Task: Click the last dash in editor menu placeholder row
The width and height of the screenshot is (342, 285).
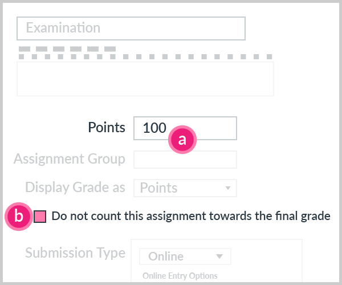Action: [110, 49]
